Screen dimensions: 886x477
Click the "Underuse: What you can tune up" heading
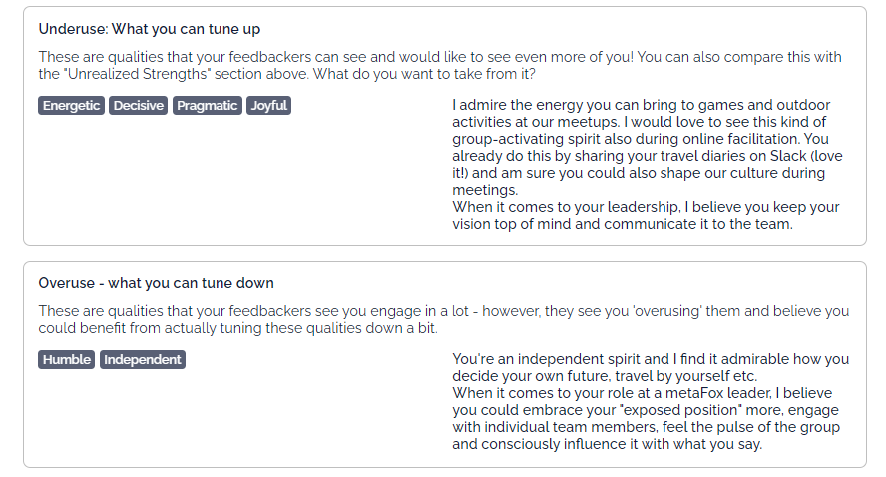(x=150, y=30)
